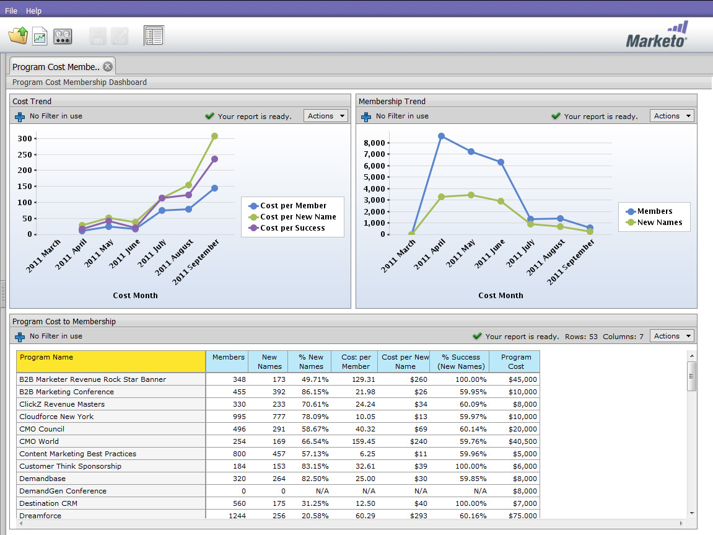Open Actions dropdown in Program Cost to Membership
This screenshot has height=535, width=713.
(x=672, y=336)
